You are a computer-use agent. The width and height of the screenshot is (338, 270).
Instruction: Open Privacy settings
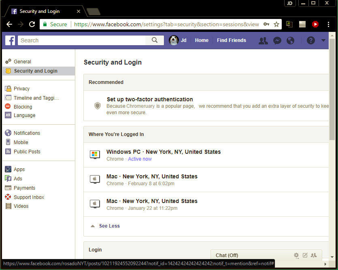[21, 88]
